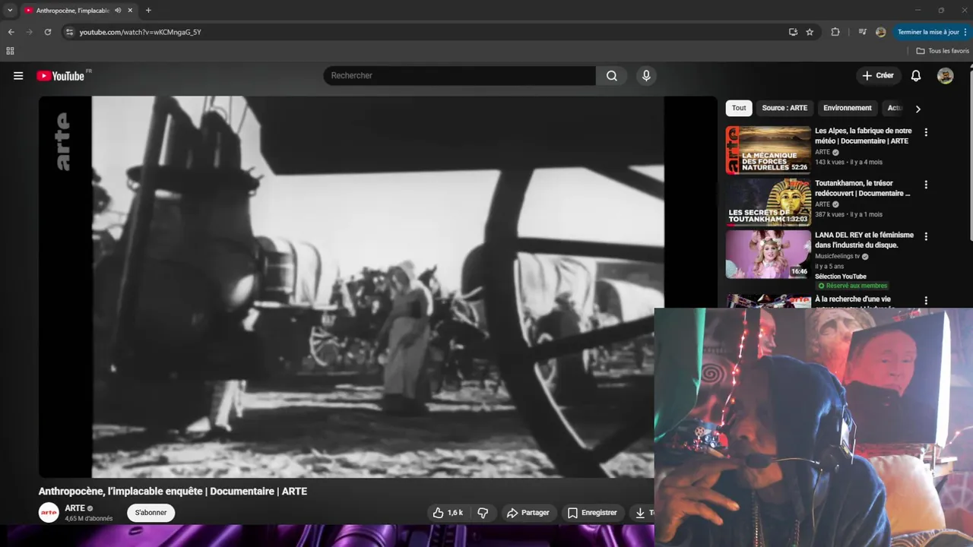The width and height of the screenshot is (973, 547).
Task: Bookmark this page with the star
Action: [x=810, y=32]
